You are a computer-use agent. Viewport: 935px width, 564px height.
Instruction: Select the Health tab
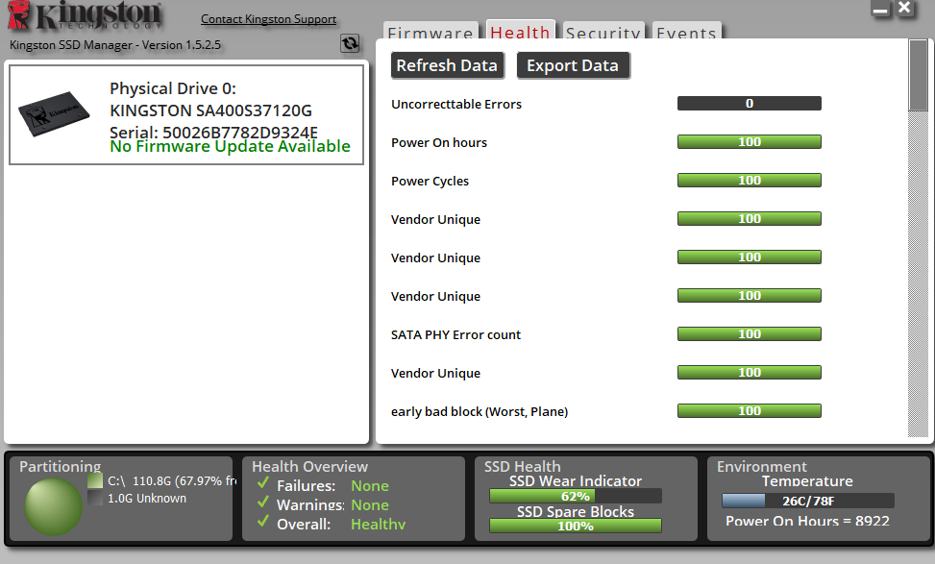[521, 30]
